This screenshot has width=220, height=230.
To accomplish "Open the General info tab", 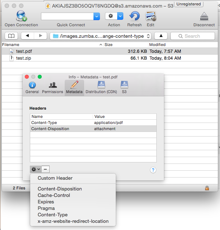I will pos(32,88).
